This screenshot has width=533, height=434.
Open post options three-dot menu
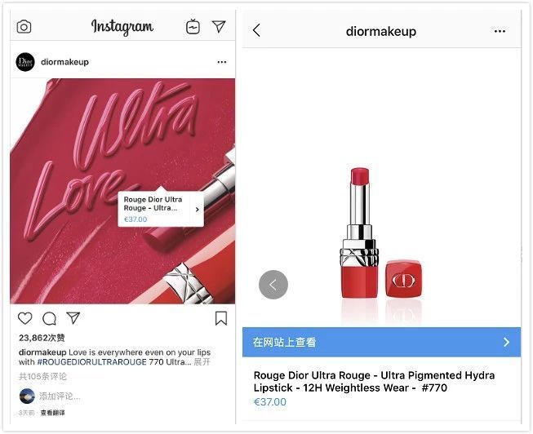click(x=222, y=62)
